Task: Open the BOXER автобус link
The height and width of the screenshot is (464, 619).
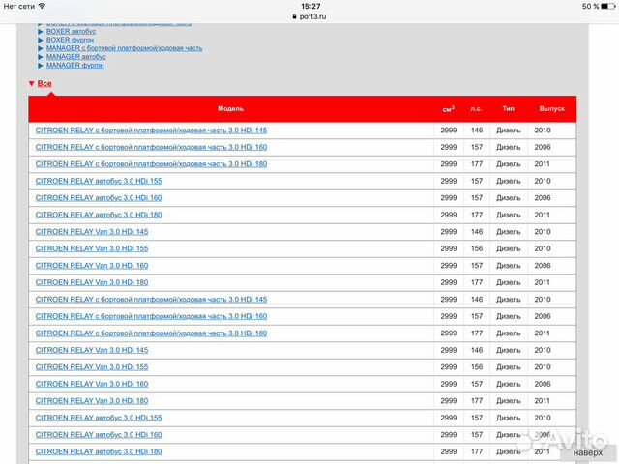Action: (71, 31)
